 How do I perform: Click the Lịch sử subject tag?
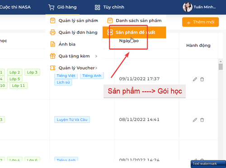63,82
